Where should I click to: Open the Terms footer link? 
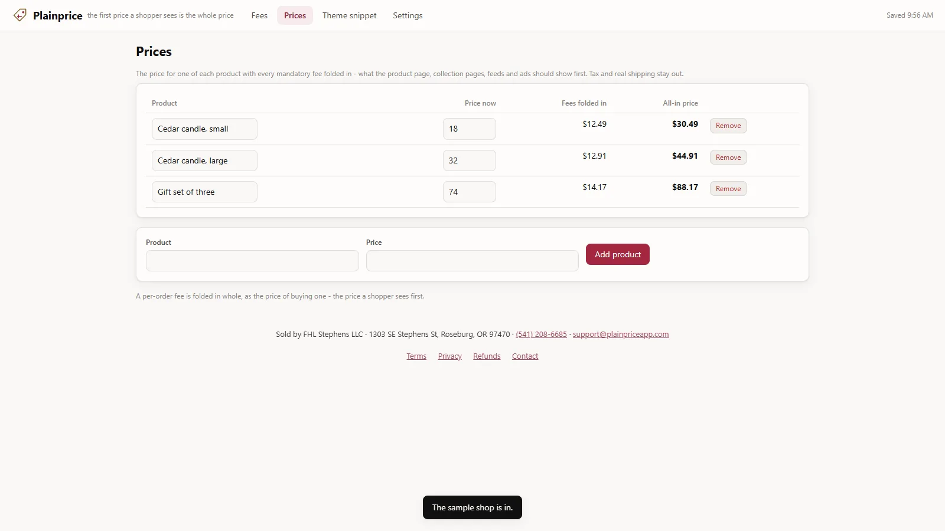coord(416,356)
